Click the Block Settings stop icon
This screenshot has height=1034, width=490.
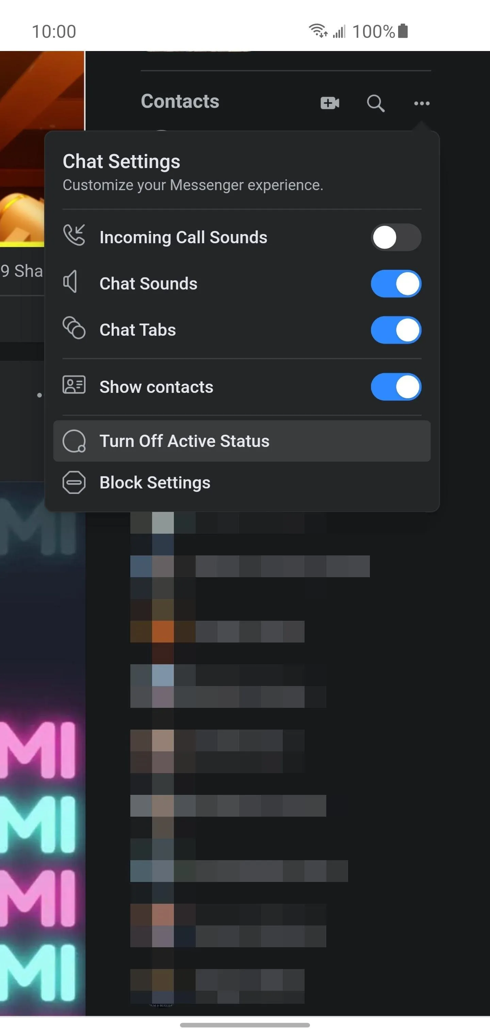tap(74, 482)
